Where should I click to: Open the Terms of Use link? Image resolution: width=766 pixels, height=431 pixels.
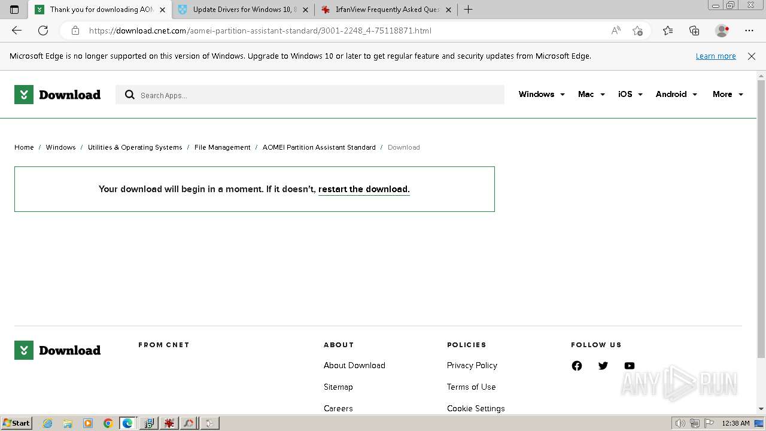click(x=471, y=387)
